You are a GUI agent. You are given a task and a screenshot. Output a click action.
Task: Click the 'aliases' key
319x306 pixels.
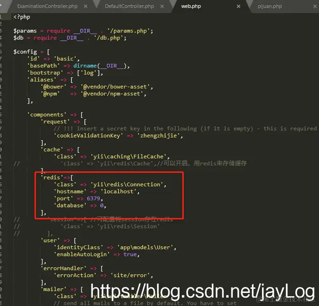click(42, 80)
